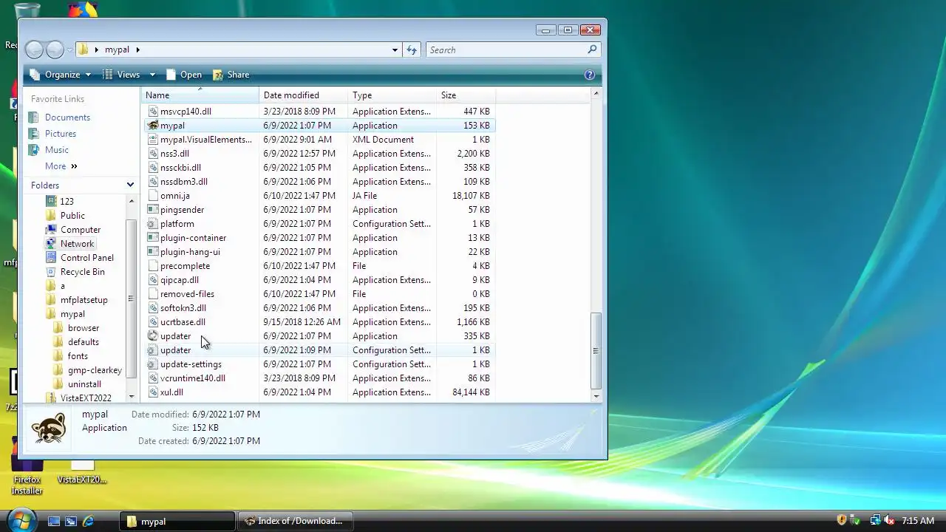Click the Open toolbar button
The height and width of the screenshot is (532, 946).
click(x=184, y=75)
